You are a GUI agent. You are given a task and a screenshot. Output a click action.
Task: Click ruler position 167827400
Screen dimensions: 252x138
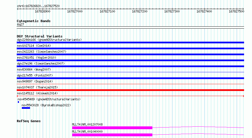(204, 11)
